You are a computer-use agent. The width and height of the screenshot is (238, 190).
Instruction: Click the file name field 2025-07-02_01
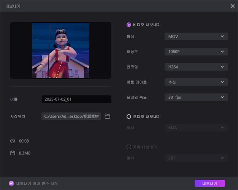point(76,99)
